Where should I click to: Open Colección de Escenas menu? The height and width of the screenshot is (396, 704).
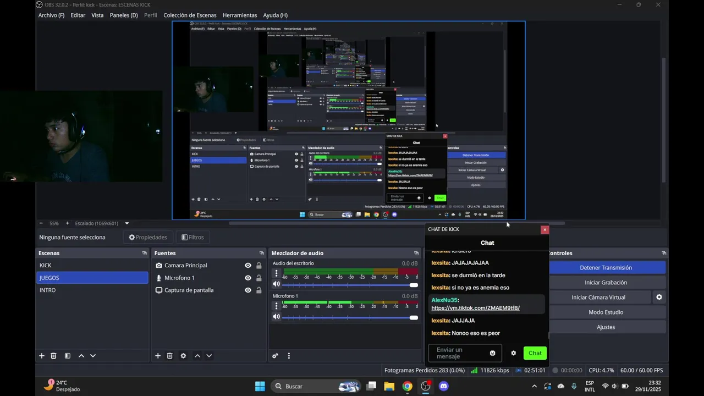coord(190,15)
